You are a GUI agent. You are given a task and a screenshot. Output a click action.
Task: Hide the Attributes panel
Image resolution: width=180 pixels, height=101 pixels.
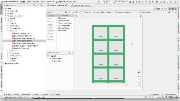tap(176, 12)
